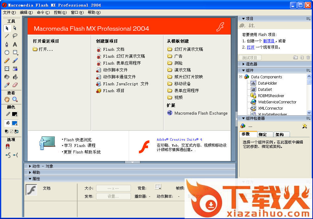This screenshot has width=313, height=219.
Task: Open the 项目 panel options menu
Action: 308,19
